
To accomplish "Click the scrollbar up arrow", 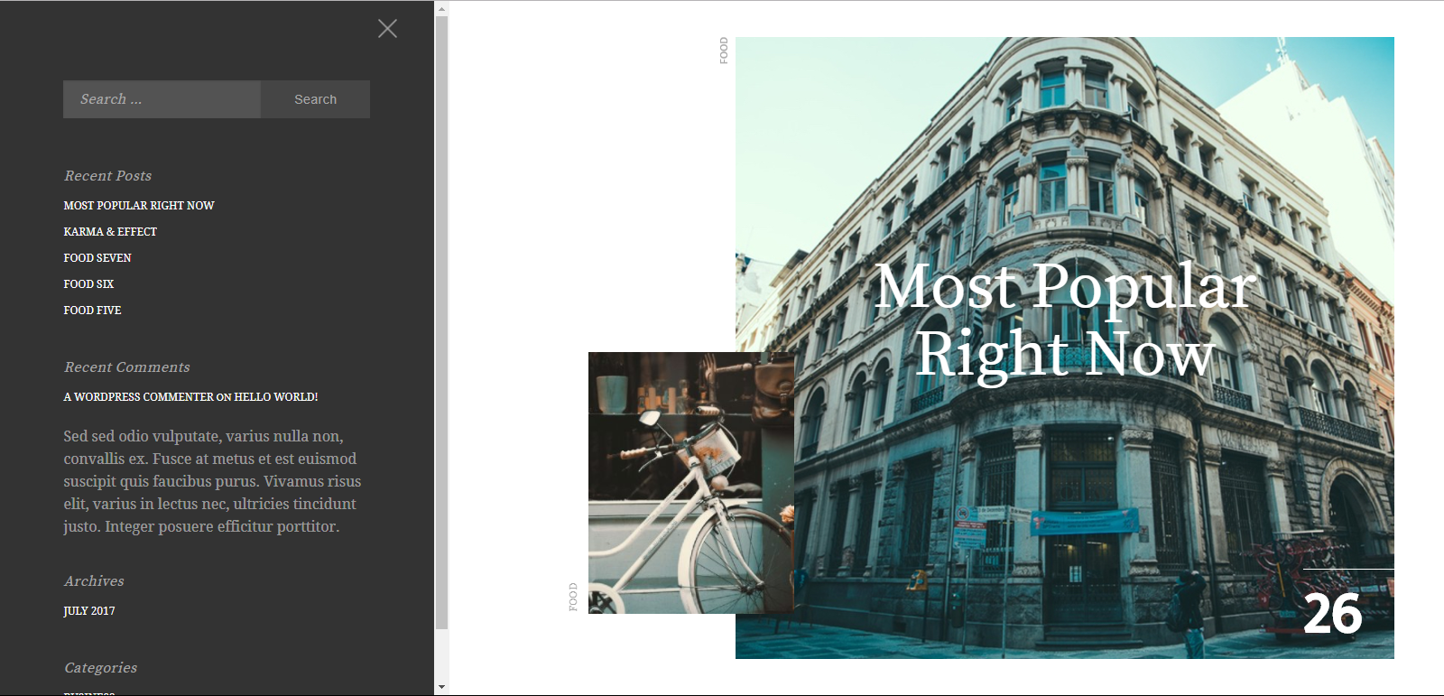I will (441, 9).
